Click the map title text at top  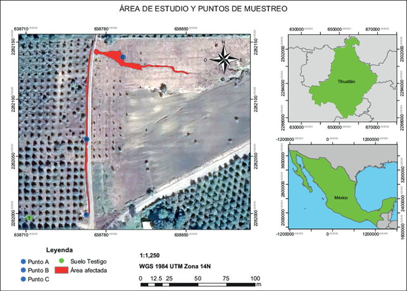pos(203,9)
